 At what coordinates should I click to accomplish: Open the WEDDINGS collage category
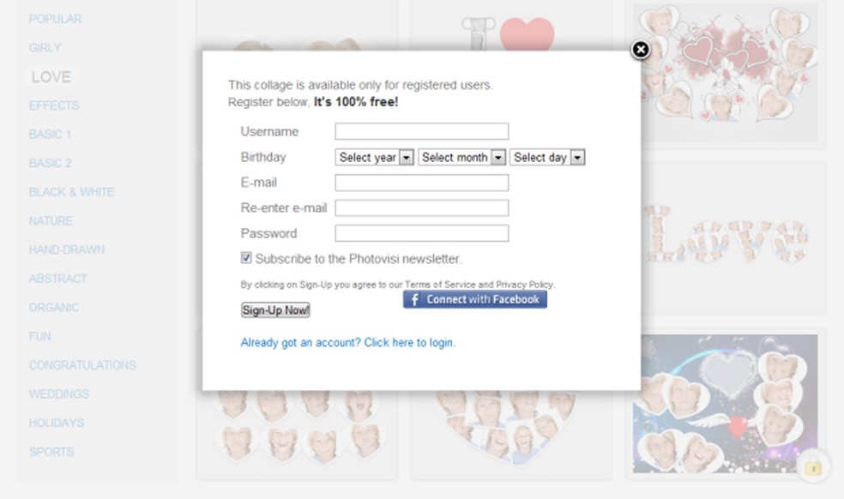click(58, 394)
